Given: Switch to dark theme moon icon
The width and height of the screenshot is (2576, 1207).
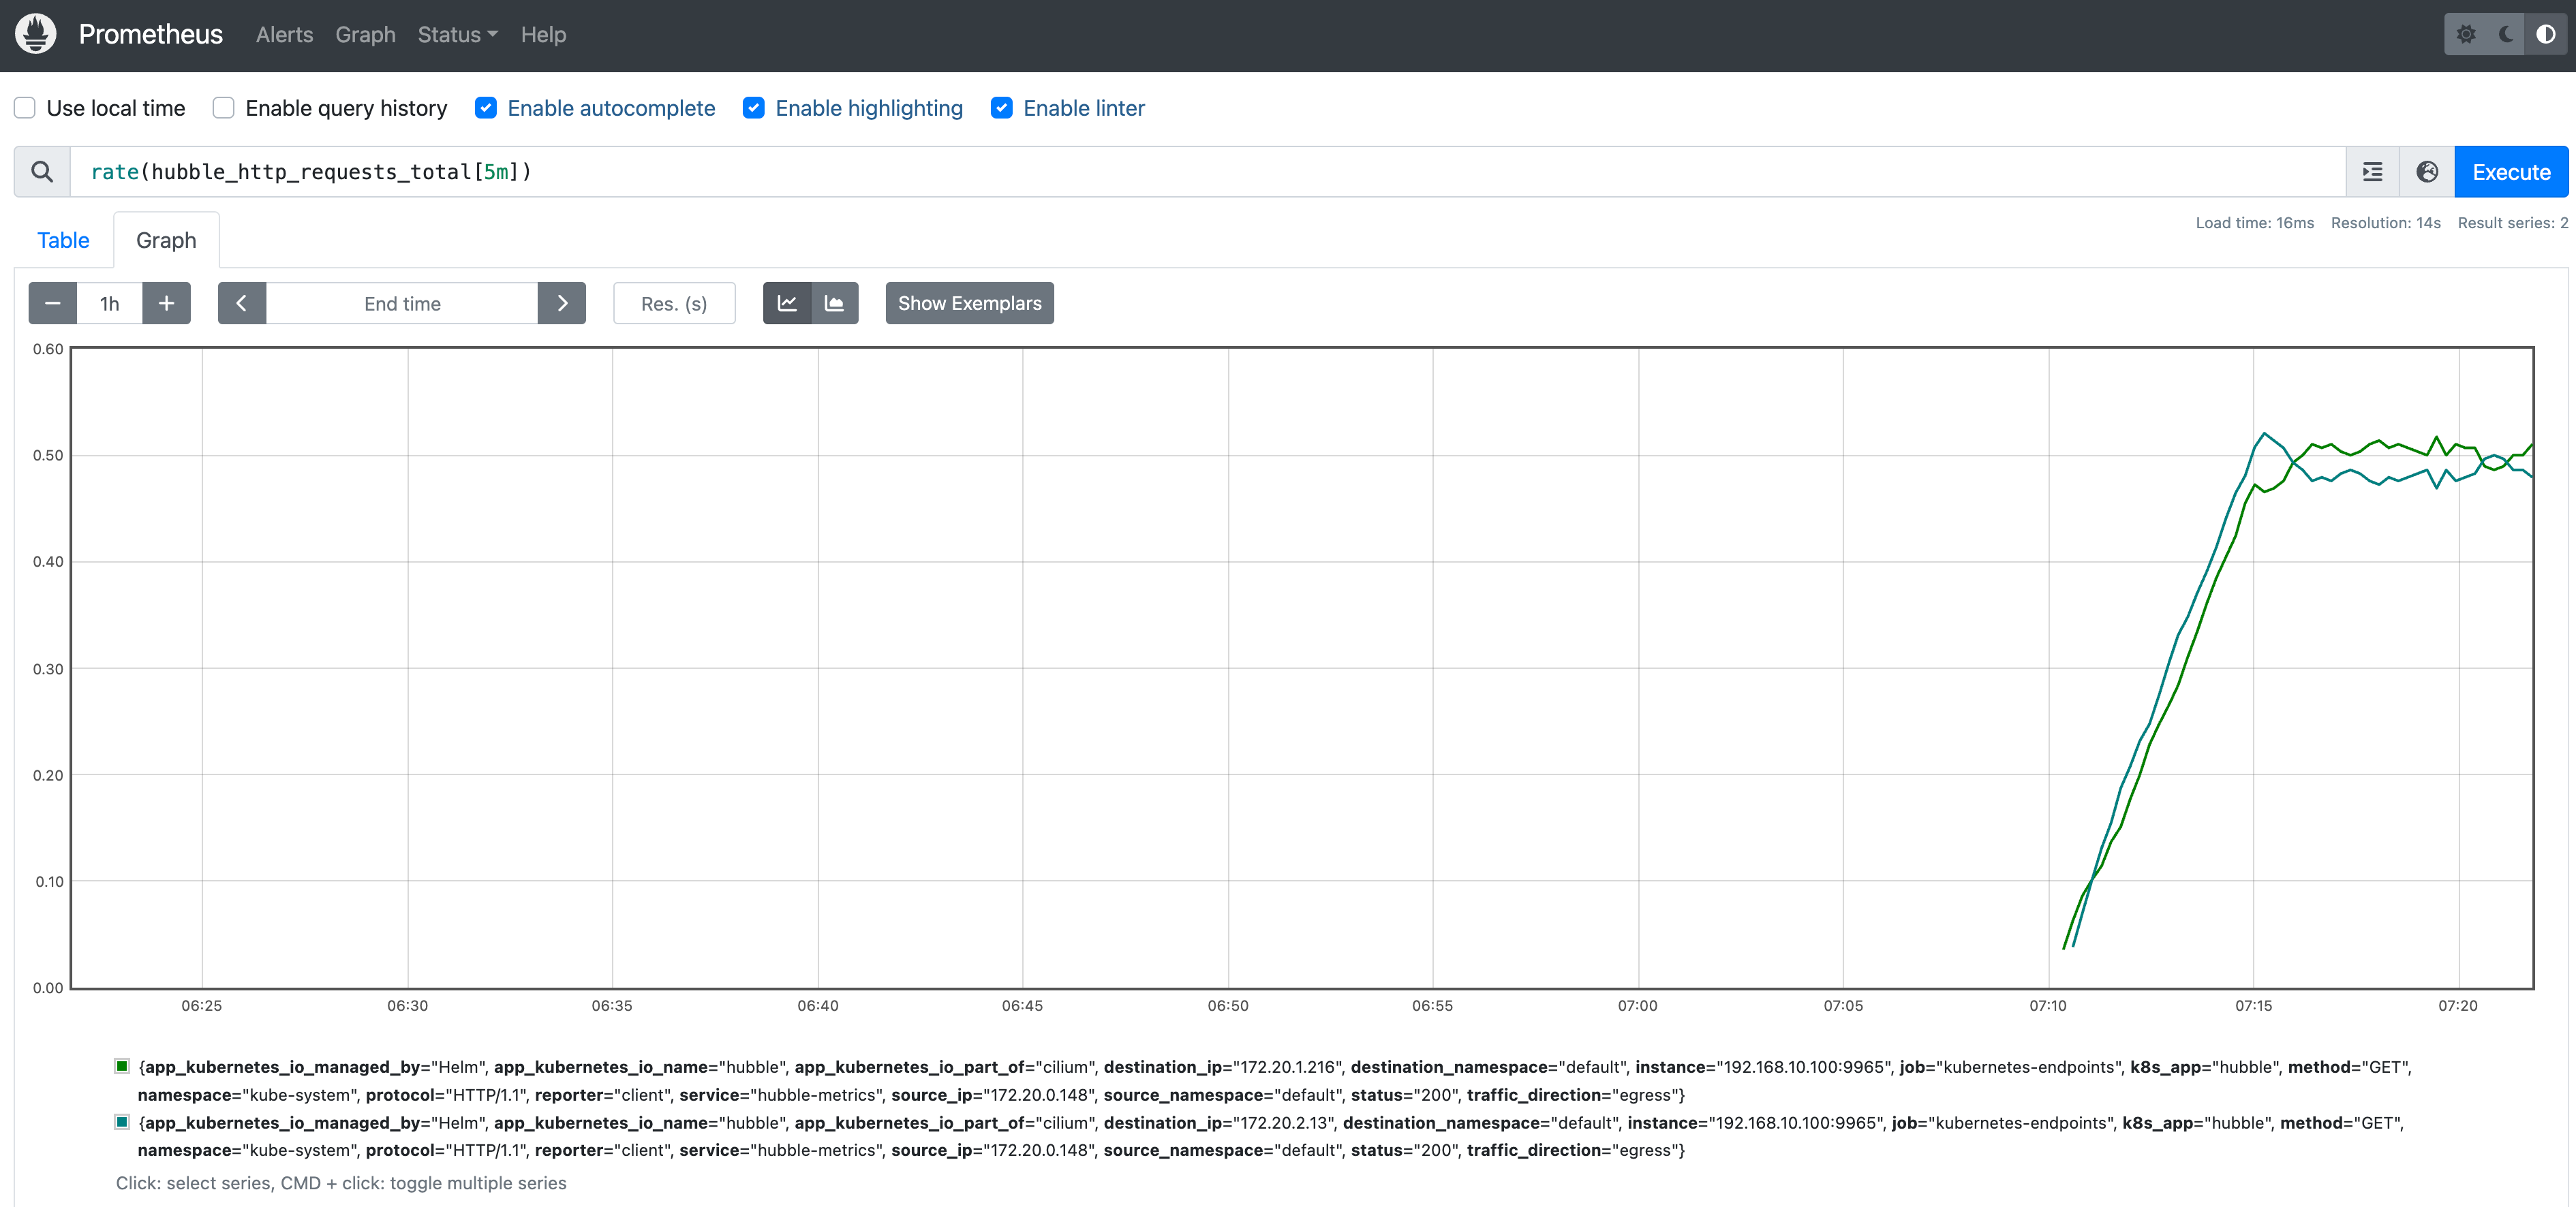Looking at the screenshot, I should (x=2506, y=35).
